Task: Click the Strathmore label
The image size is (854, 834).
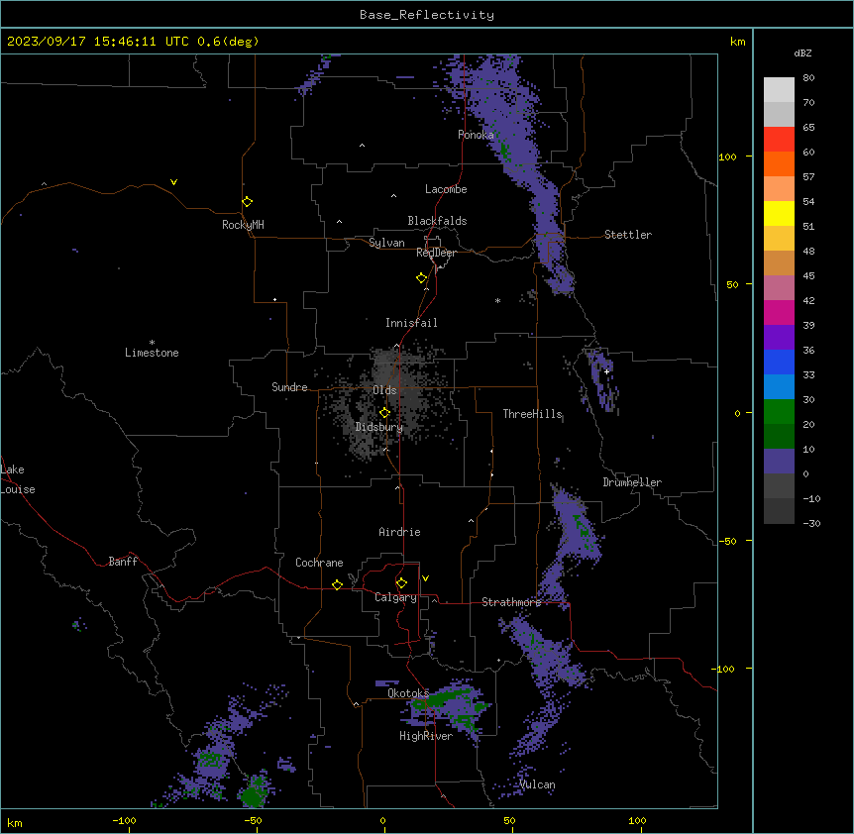Action: [511, 602]
